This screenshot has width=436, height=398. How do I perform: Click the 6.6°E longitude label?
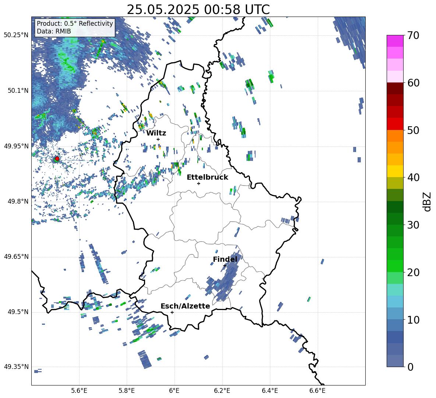(317, 391)
